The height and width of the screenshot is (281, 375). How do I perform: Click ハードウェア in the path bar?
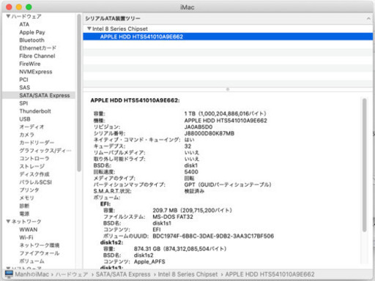coord(72,274)
